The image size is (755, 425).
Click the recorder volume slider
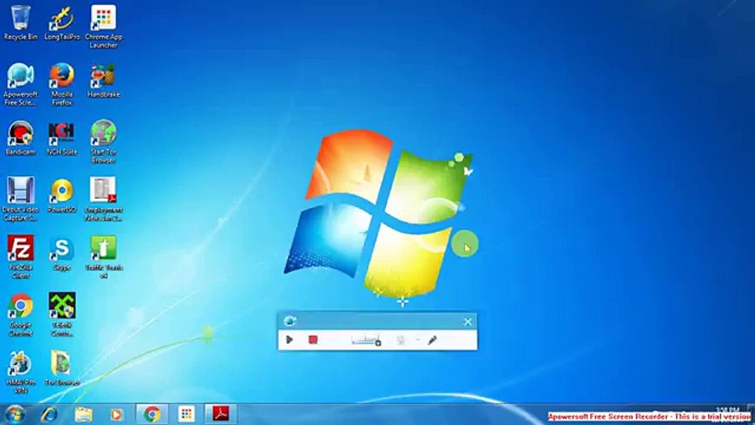pos(366,341)
